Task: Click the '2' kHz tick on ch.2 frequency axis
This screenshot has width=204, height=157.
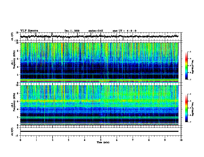Action: (x=18, y=117)
